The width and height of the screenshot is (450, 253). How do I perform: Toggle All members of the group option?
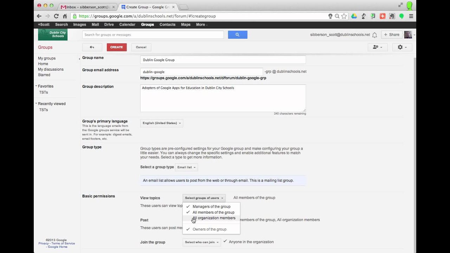click(211, 212)
